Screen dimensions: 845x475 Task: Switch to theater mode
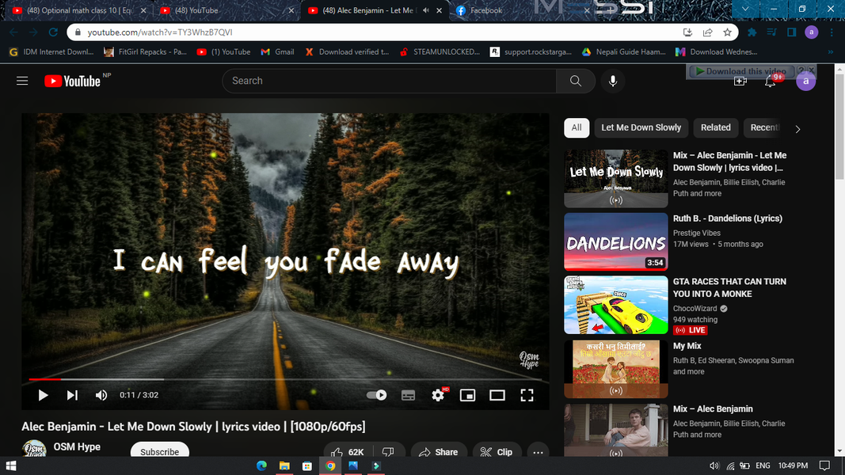[497, 395]
